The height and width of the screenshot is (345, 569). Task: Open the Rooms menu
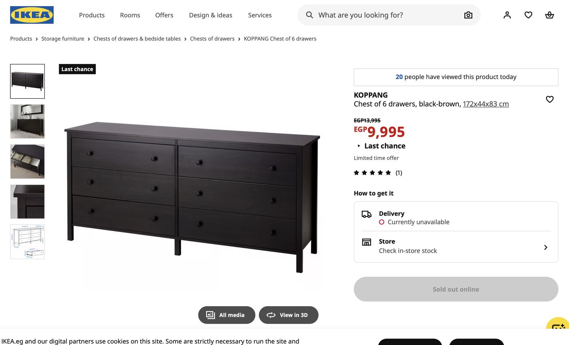[130, 15]
